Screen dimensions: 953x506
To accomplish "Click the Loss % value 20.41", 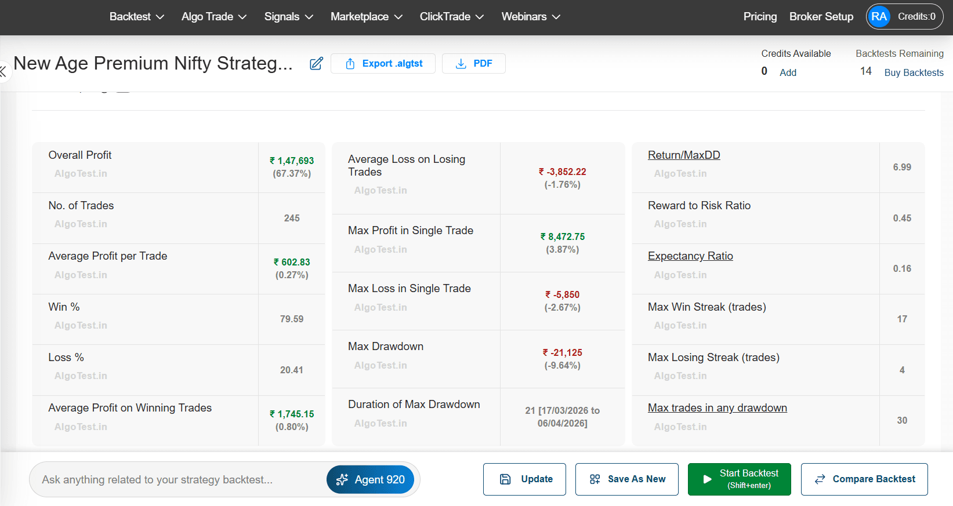I will tap(292, 370).
